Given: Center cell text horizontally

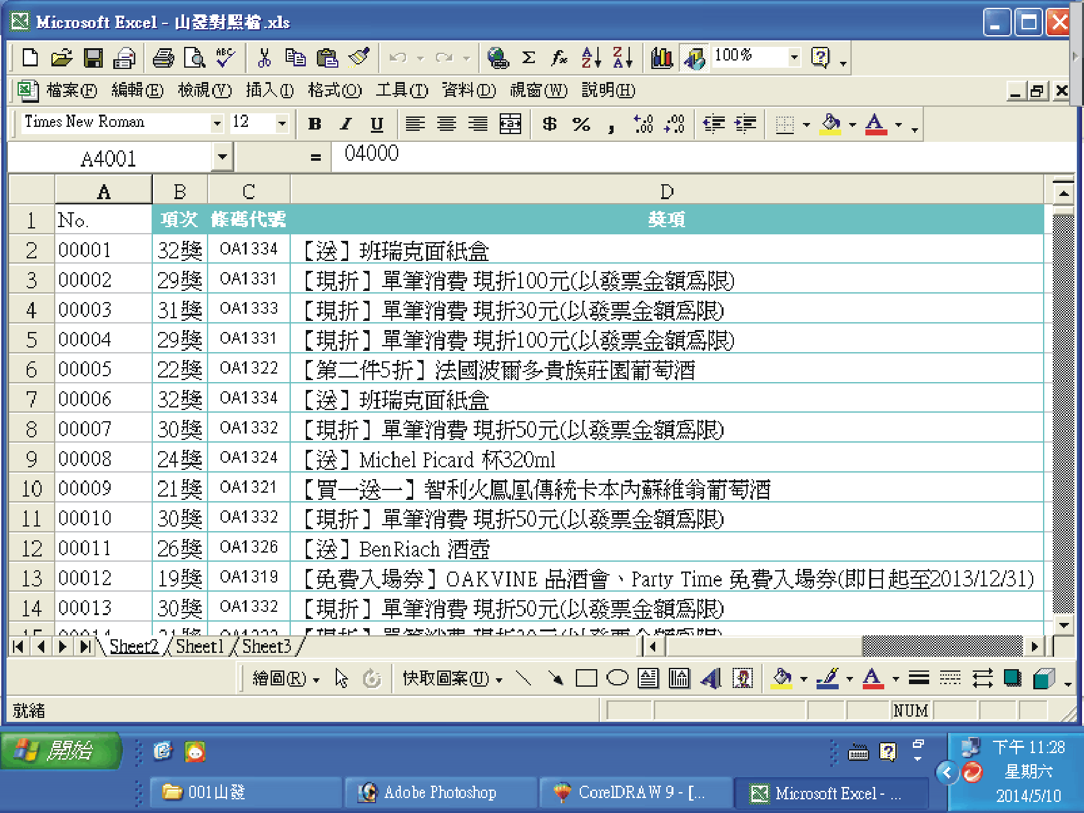Looking at the screenshot, I should coord(446,124).
